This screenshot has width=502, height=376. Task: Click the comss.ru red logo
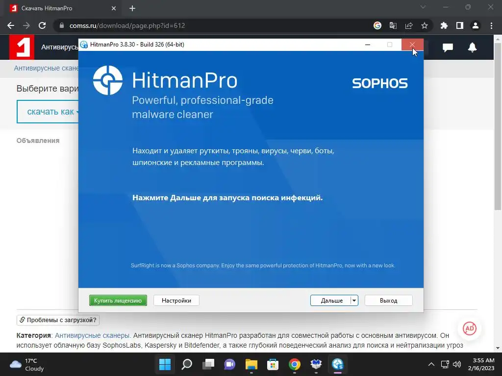point(22,47)
